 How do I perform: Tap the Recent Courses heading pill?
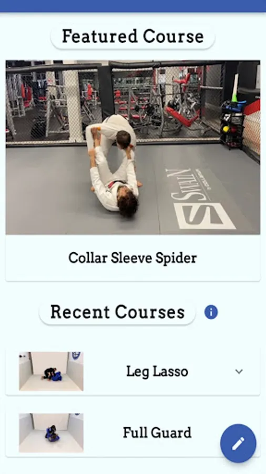click(117, 312)
